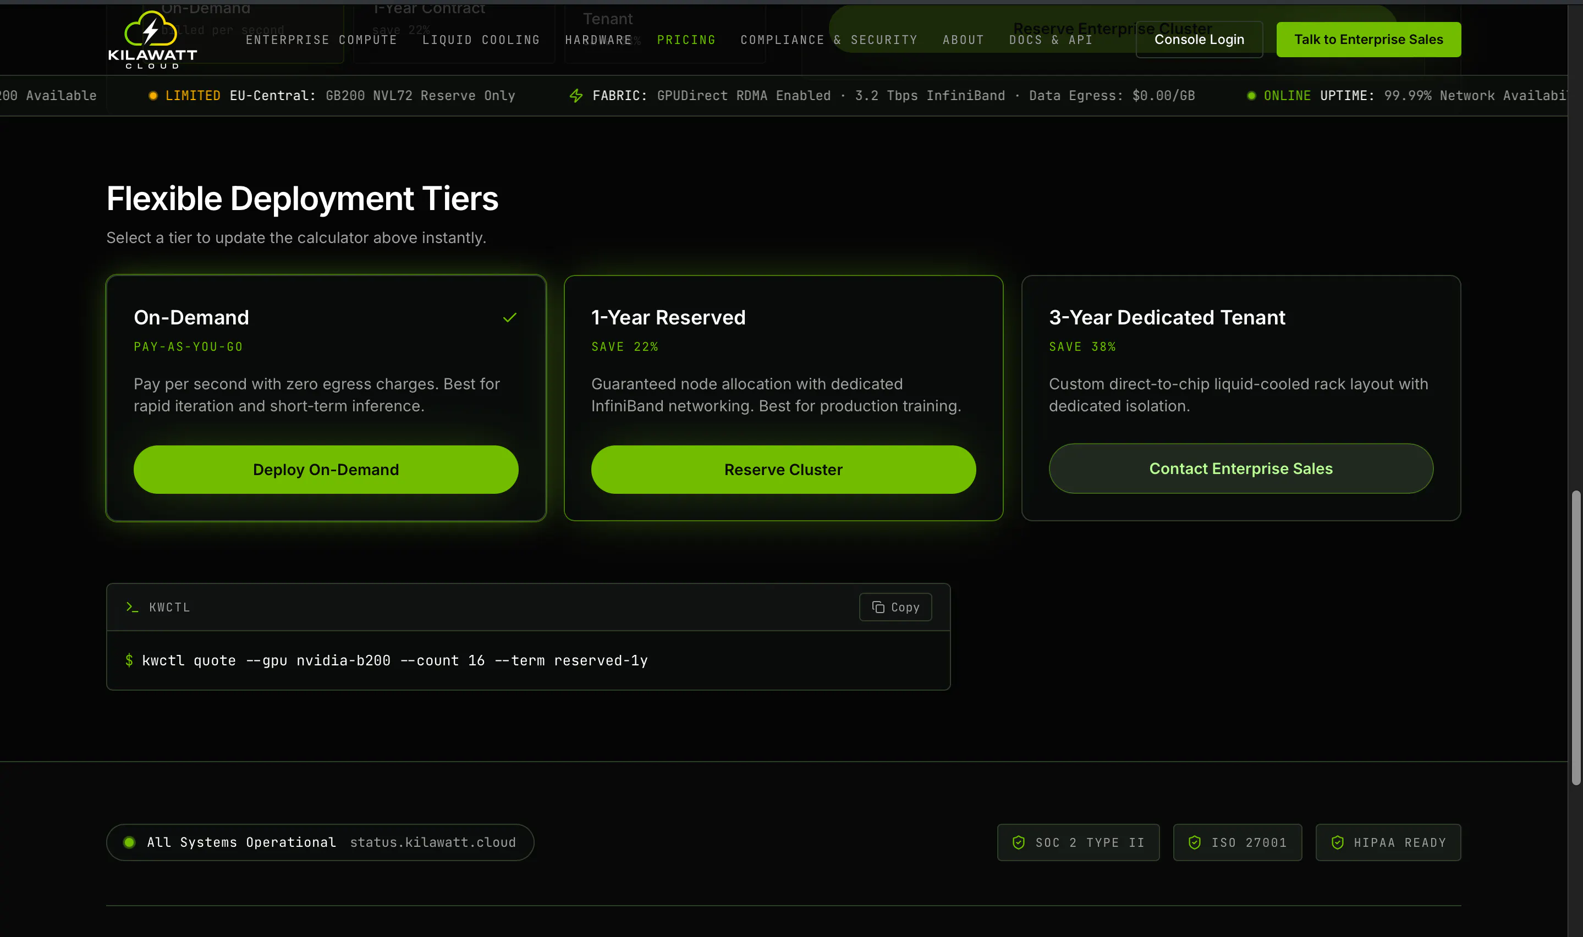This screenshot has height=937, width=1583.
Task: Click the SOC 2 TYPE II badge label
Action: click(x=1090, y=842)
